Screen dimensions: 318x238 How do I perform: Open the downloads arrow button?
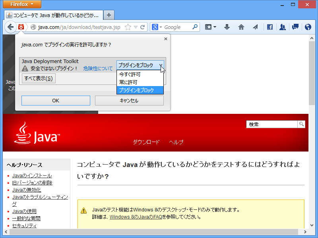tap(227, 27)
